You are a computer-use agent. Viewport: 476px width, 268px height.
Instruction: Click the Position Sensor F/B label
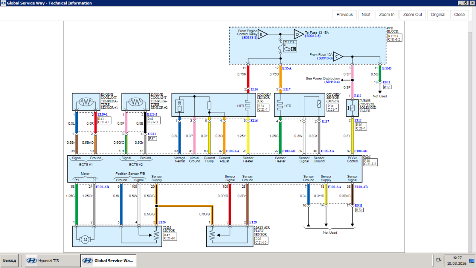tap(130, 174)
